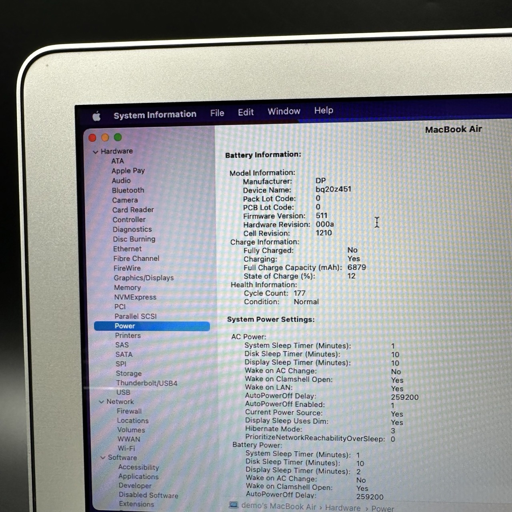Viewport: 512px width, 512px height.
Task: Select Audio in the sidebar
Action: tap(121, 181)
